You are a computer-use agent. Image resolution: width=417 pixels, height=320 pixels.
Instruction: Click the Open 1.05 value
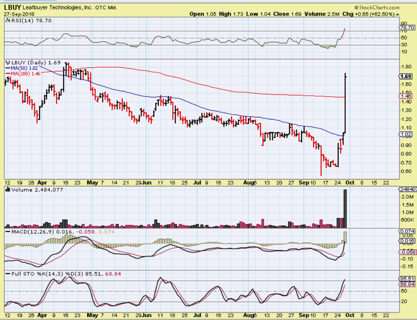[x=203, y=14]
